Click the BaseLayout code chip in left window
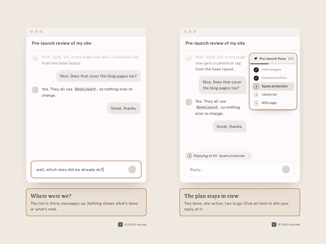The width and height of the screenshot is (326, 244). [85, 89]
